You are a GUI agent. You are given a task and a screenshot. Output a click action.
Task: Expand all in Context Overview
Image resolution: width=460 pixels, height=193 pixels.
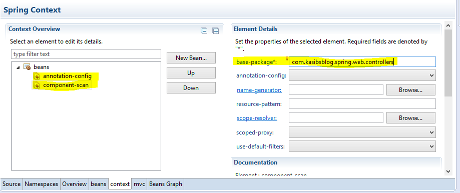[x=216, y=31]
